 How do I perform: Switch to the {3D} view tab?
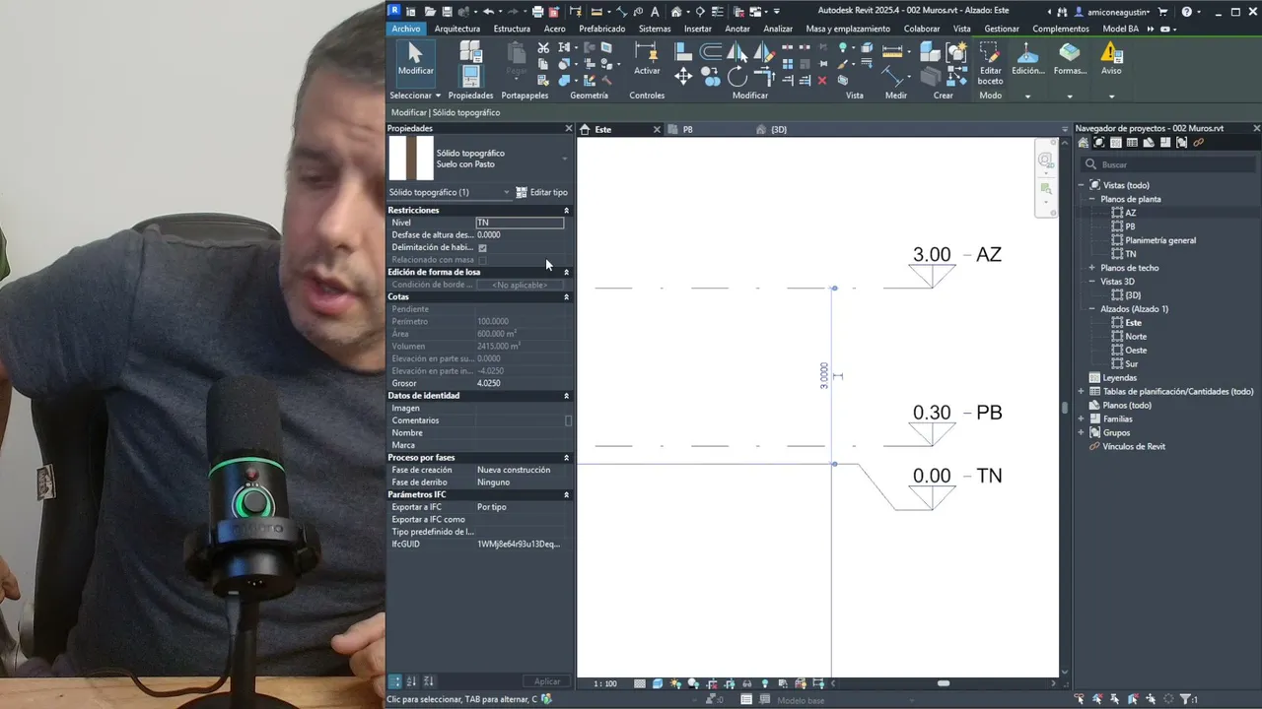tap(779, 130)
